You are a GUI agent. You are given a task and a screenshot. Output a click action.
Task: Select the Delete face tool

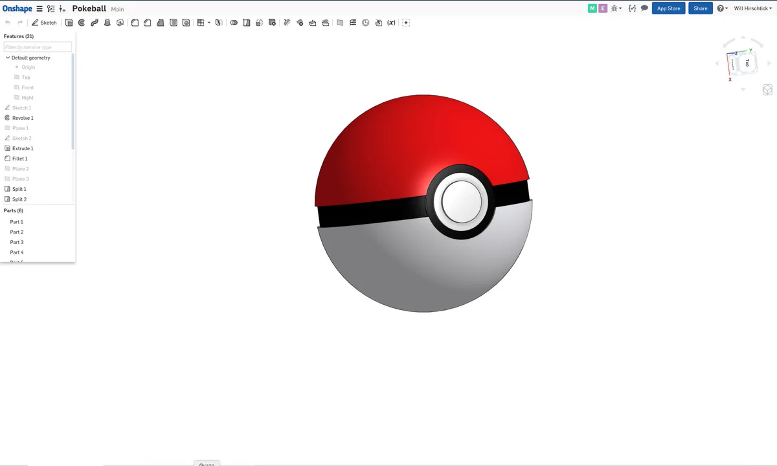(x=300, y=23)
